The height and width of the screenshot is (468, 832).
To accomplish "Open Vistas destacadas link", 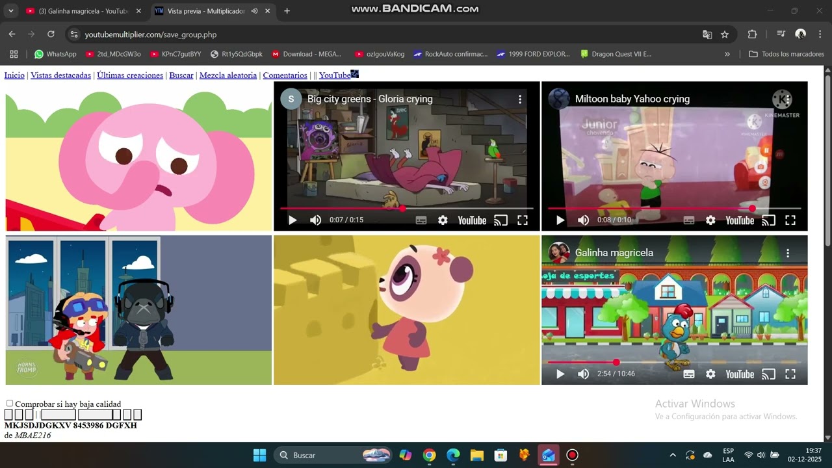I will (x=60, y=75).
